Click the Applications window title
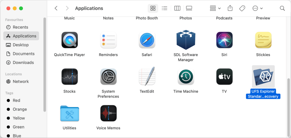This screenshot has width=291, height=138. (x=89, y=8)
